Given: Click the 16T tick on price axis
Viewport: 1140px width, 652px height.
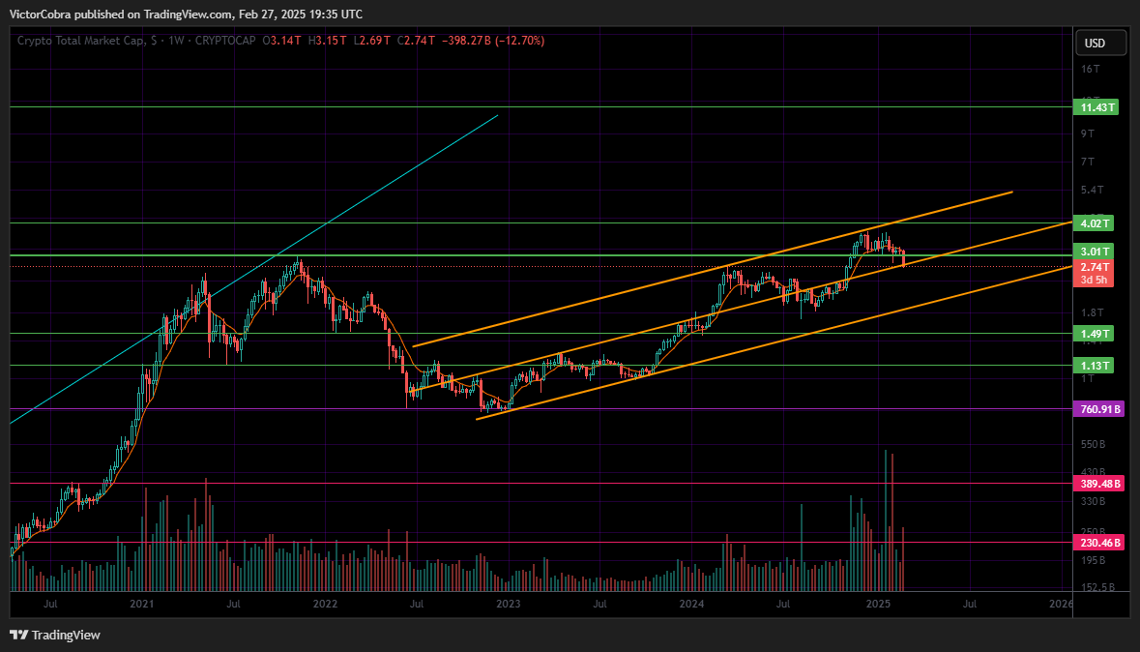Looking at the screenshot, I should point(1090,69).
